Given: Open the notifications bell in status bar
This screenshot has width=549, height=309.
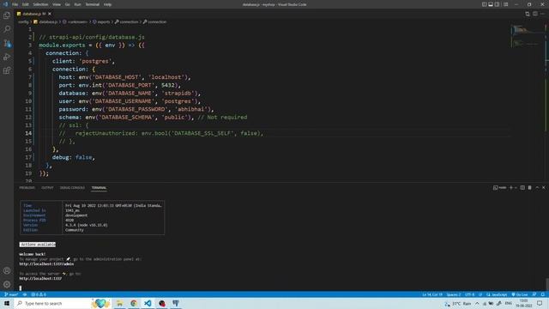Looking at the screenshot, I should tap(543, 294).
